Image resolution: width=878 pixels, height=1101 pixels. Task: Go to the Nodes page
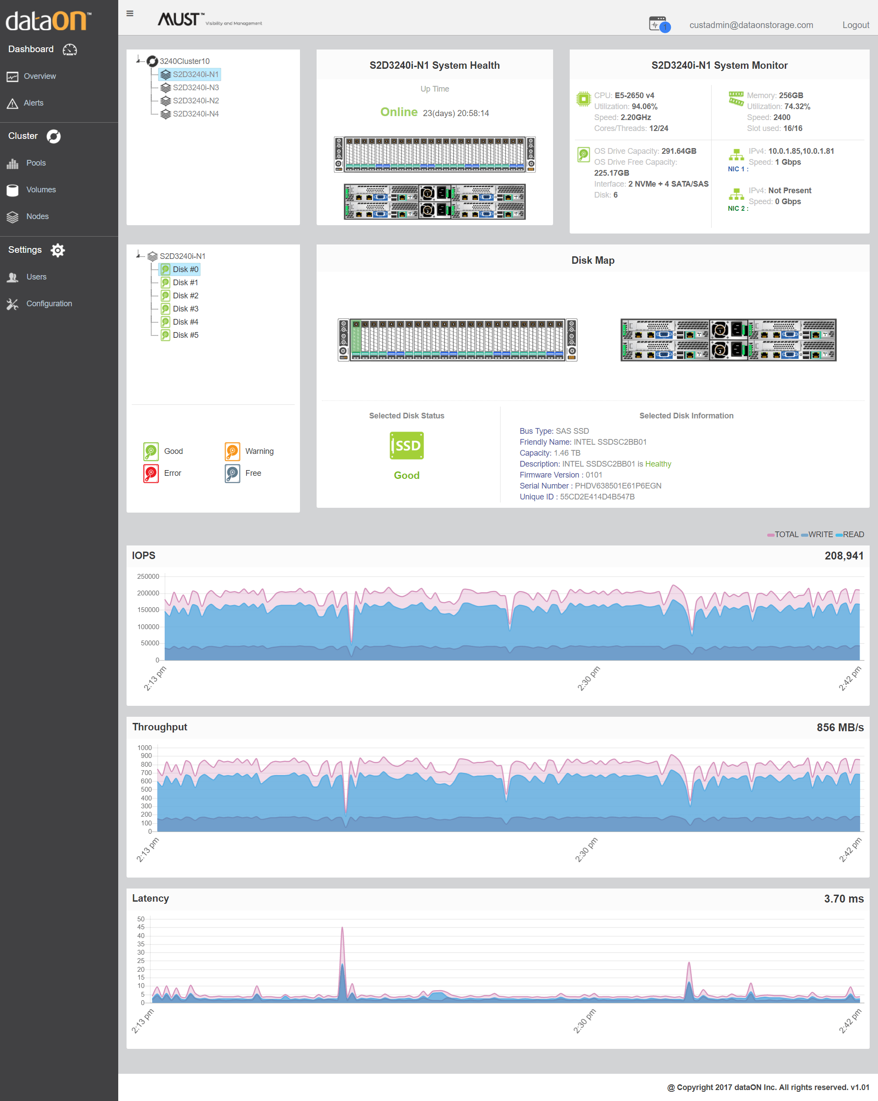(x=37, y=216)
